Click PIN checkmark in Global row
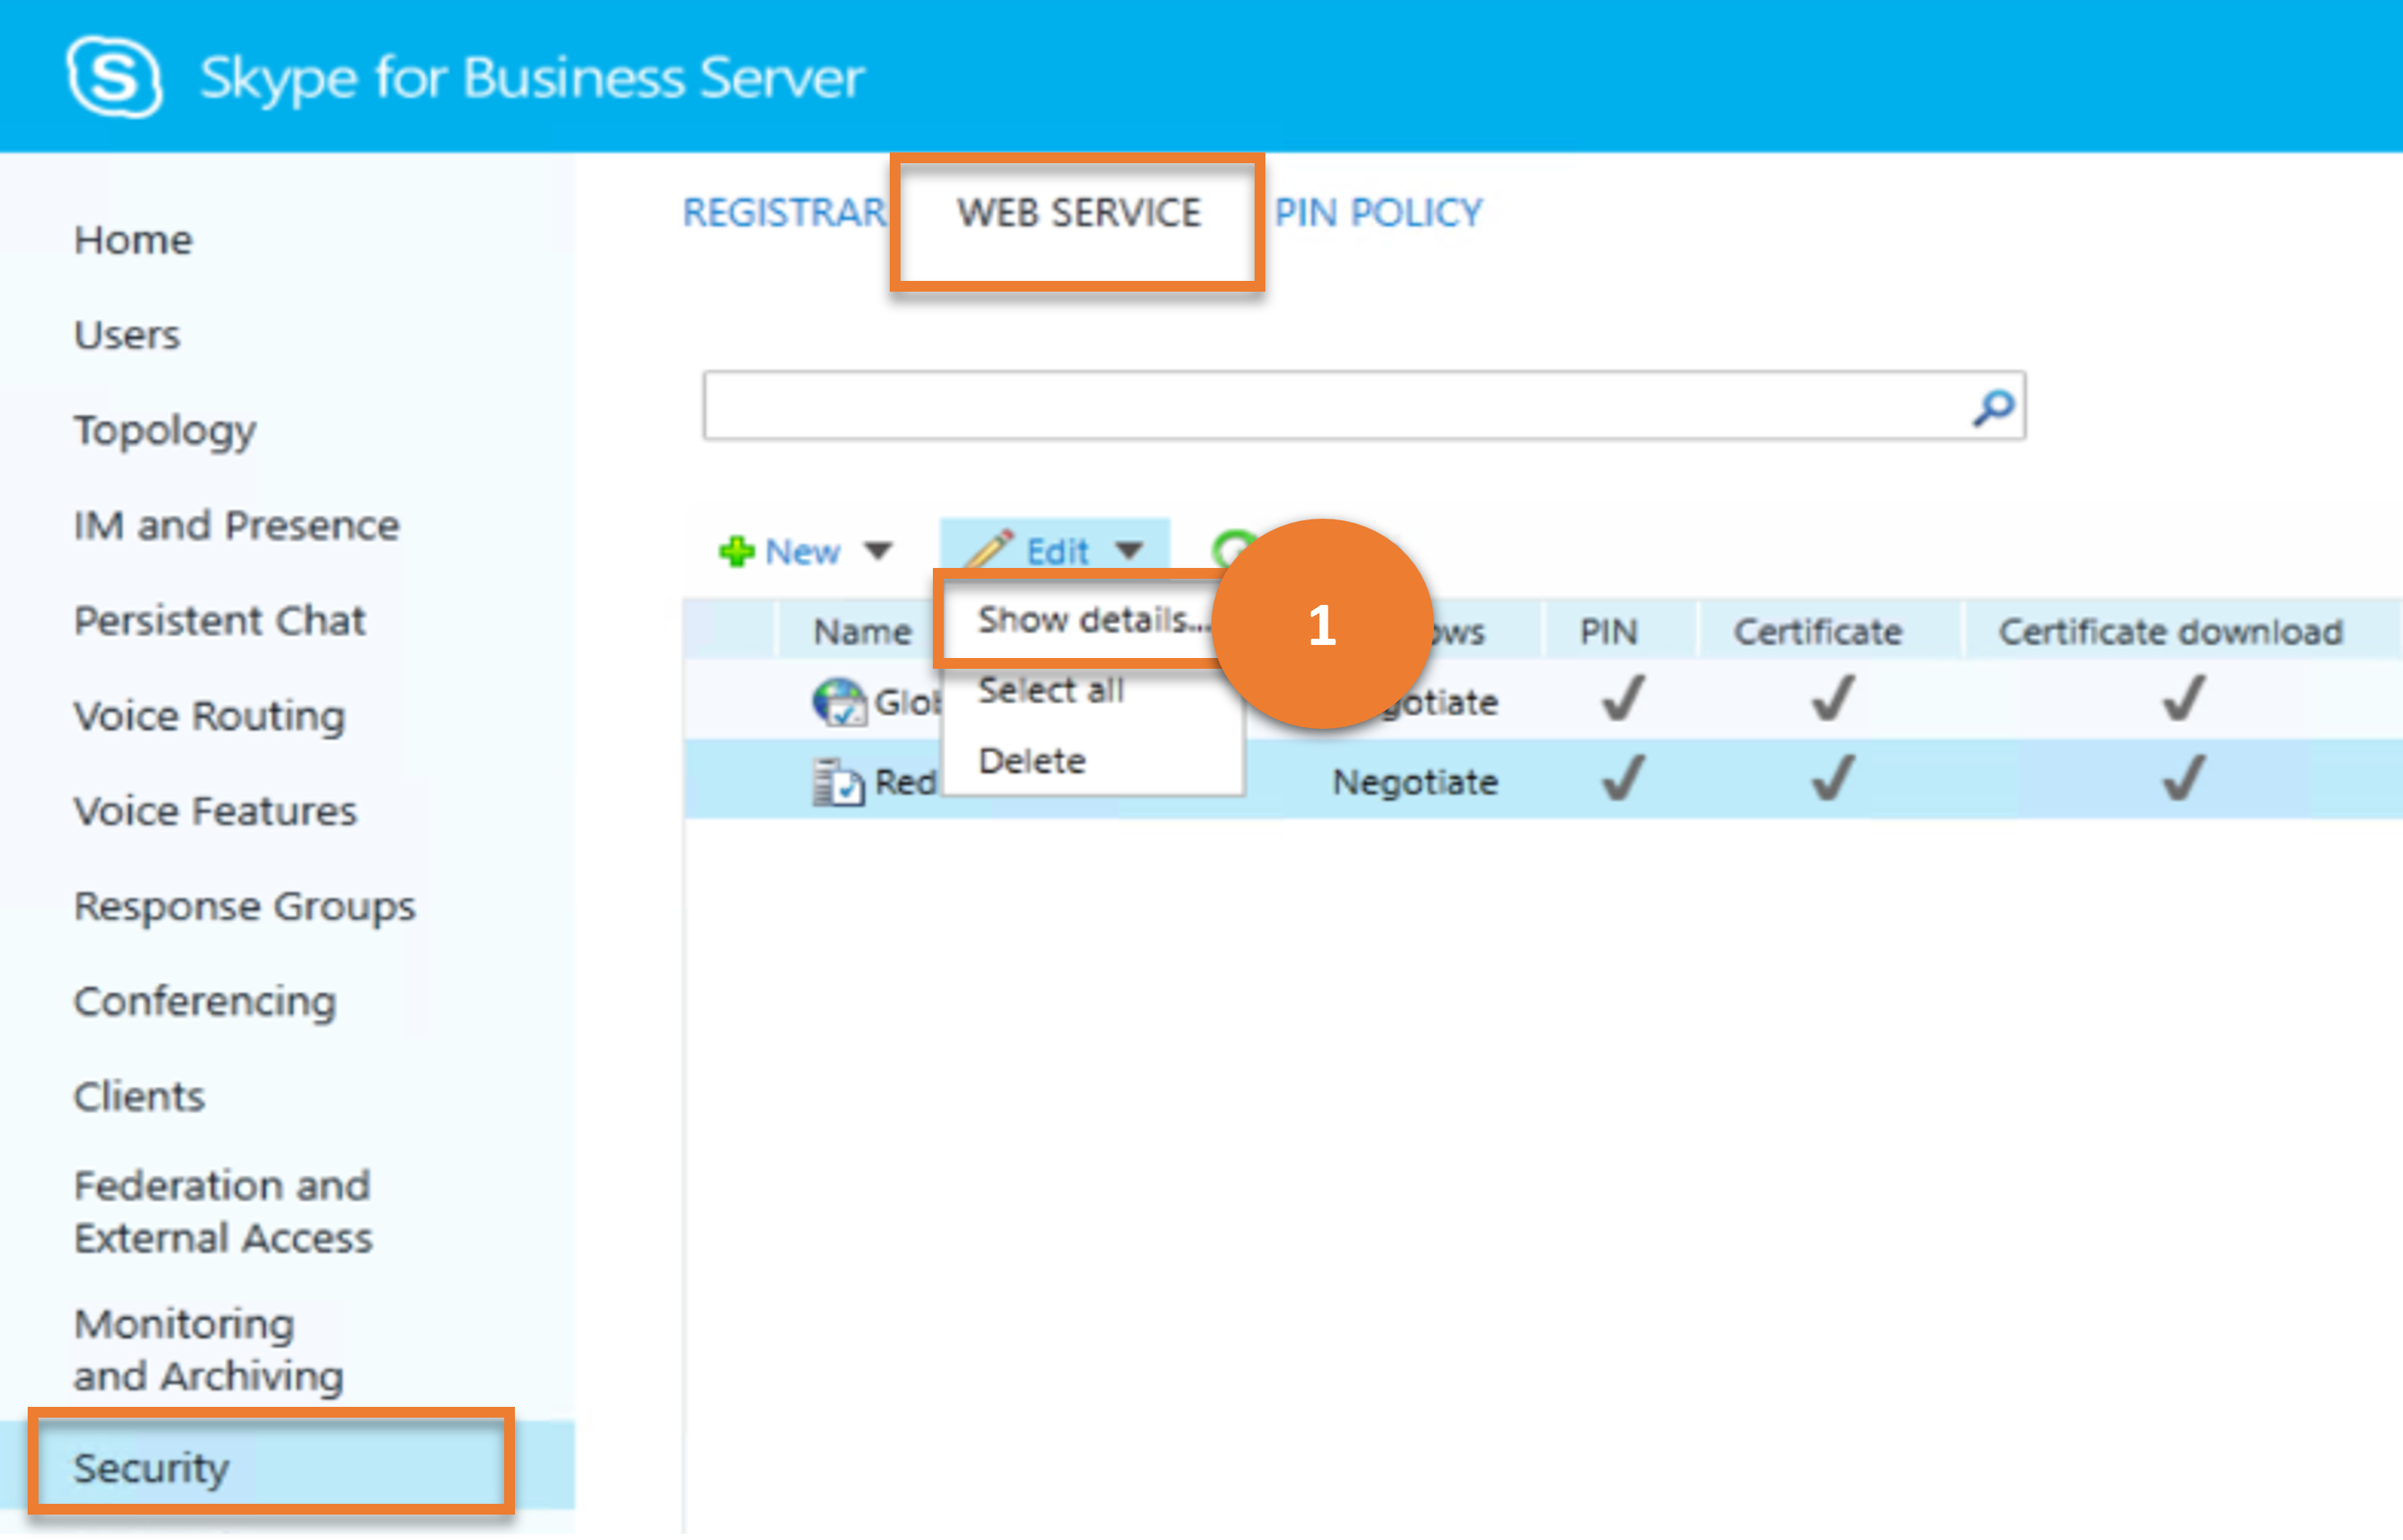Screen dimensions: 2403x1540 tap(1623, 699)
